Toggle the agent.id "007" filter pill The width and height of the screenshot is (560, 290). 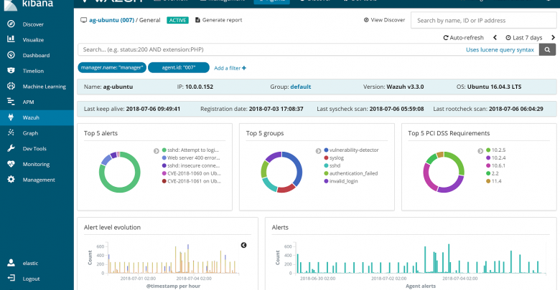click(179, 67)
